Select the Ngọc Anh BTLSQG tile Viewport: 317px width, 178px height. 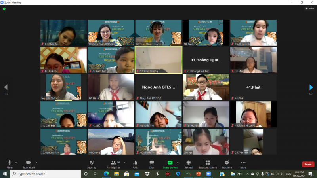(x=158, y=87)
